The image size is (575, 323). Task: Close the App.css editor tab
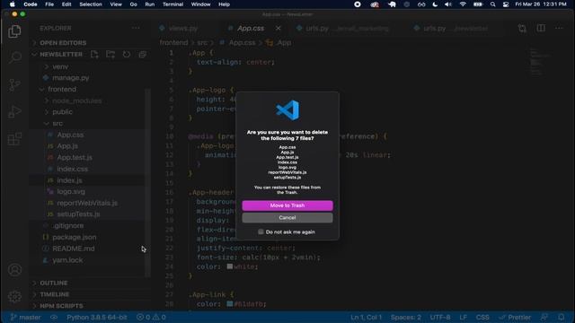pyautogui.click(x=279, y=28)
